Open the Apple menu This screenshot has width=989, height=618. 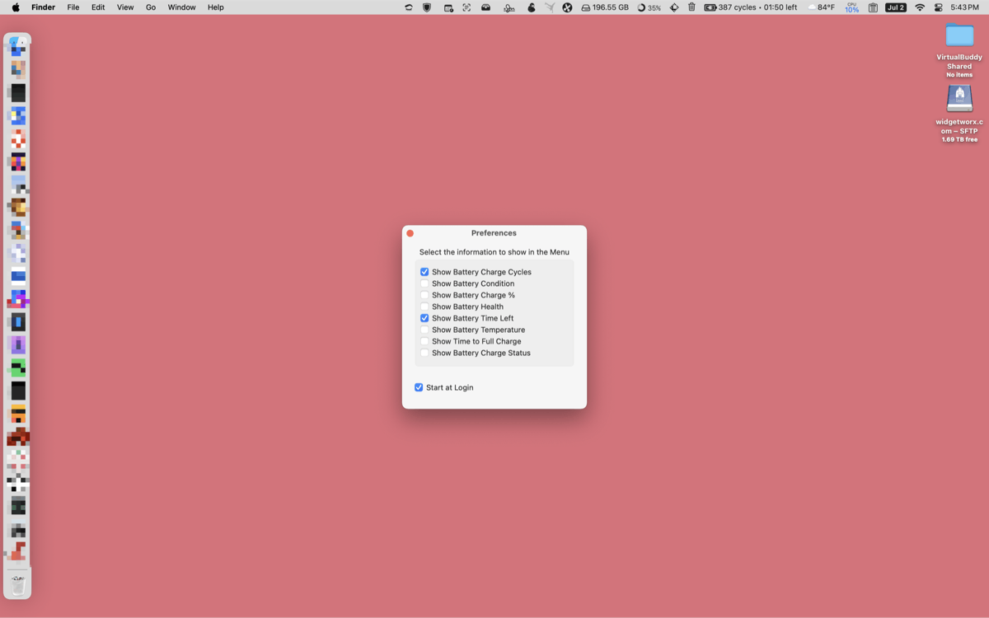pyautogui.click(x=16, y=7)
